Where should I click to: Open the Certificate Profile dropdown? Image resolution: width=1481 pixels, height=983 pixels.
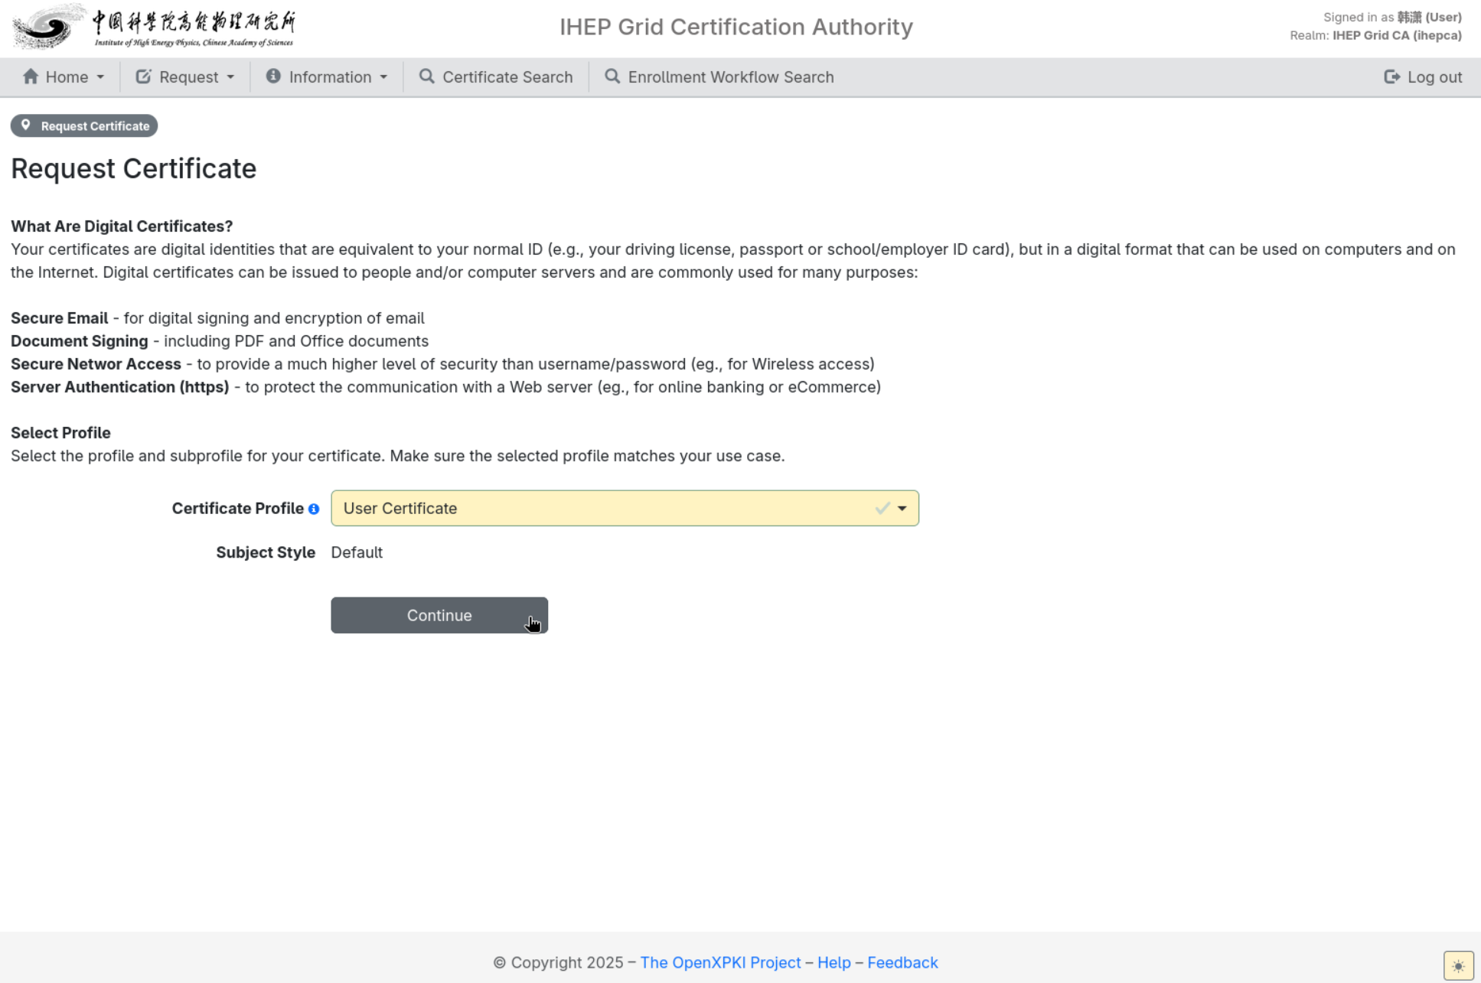coord(625,508)
